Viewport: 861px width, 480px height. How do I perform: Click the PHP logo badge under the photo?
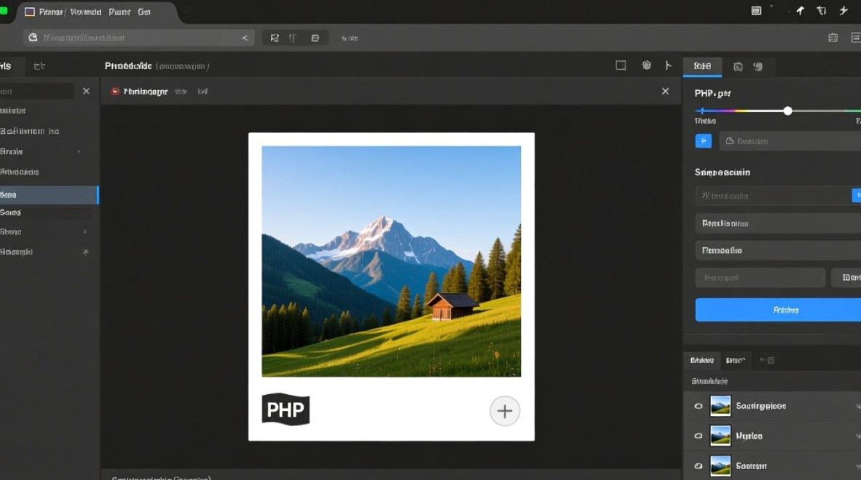pyautogui.click(x=286, y=410)
